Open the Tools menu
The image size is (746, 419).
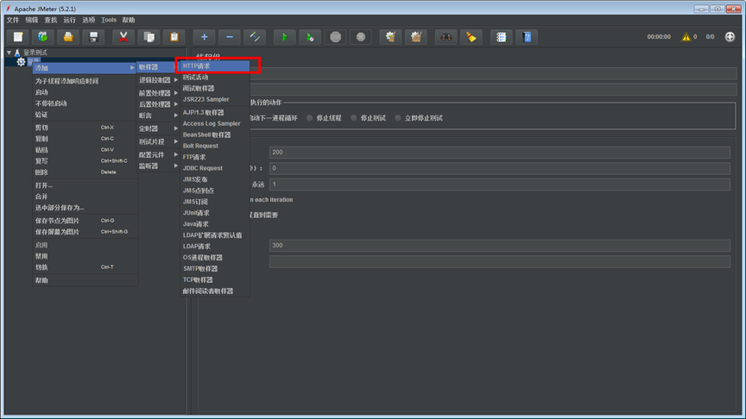pos(109,20)
